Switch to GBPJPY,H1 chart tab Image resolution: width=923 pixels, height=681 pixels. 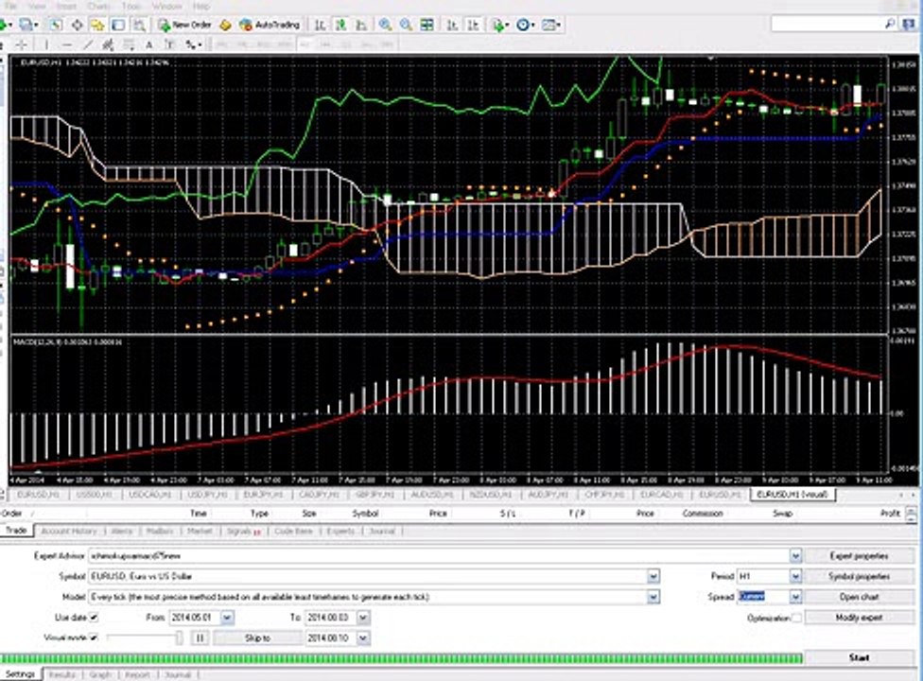pos(374,495)
